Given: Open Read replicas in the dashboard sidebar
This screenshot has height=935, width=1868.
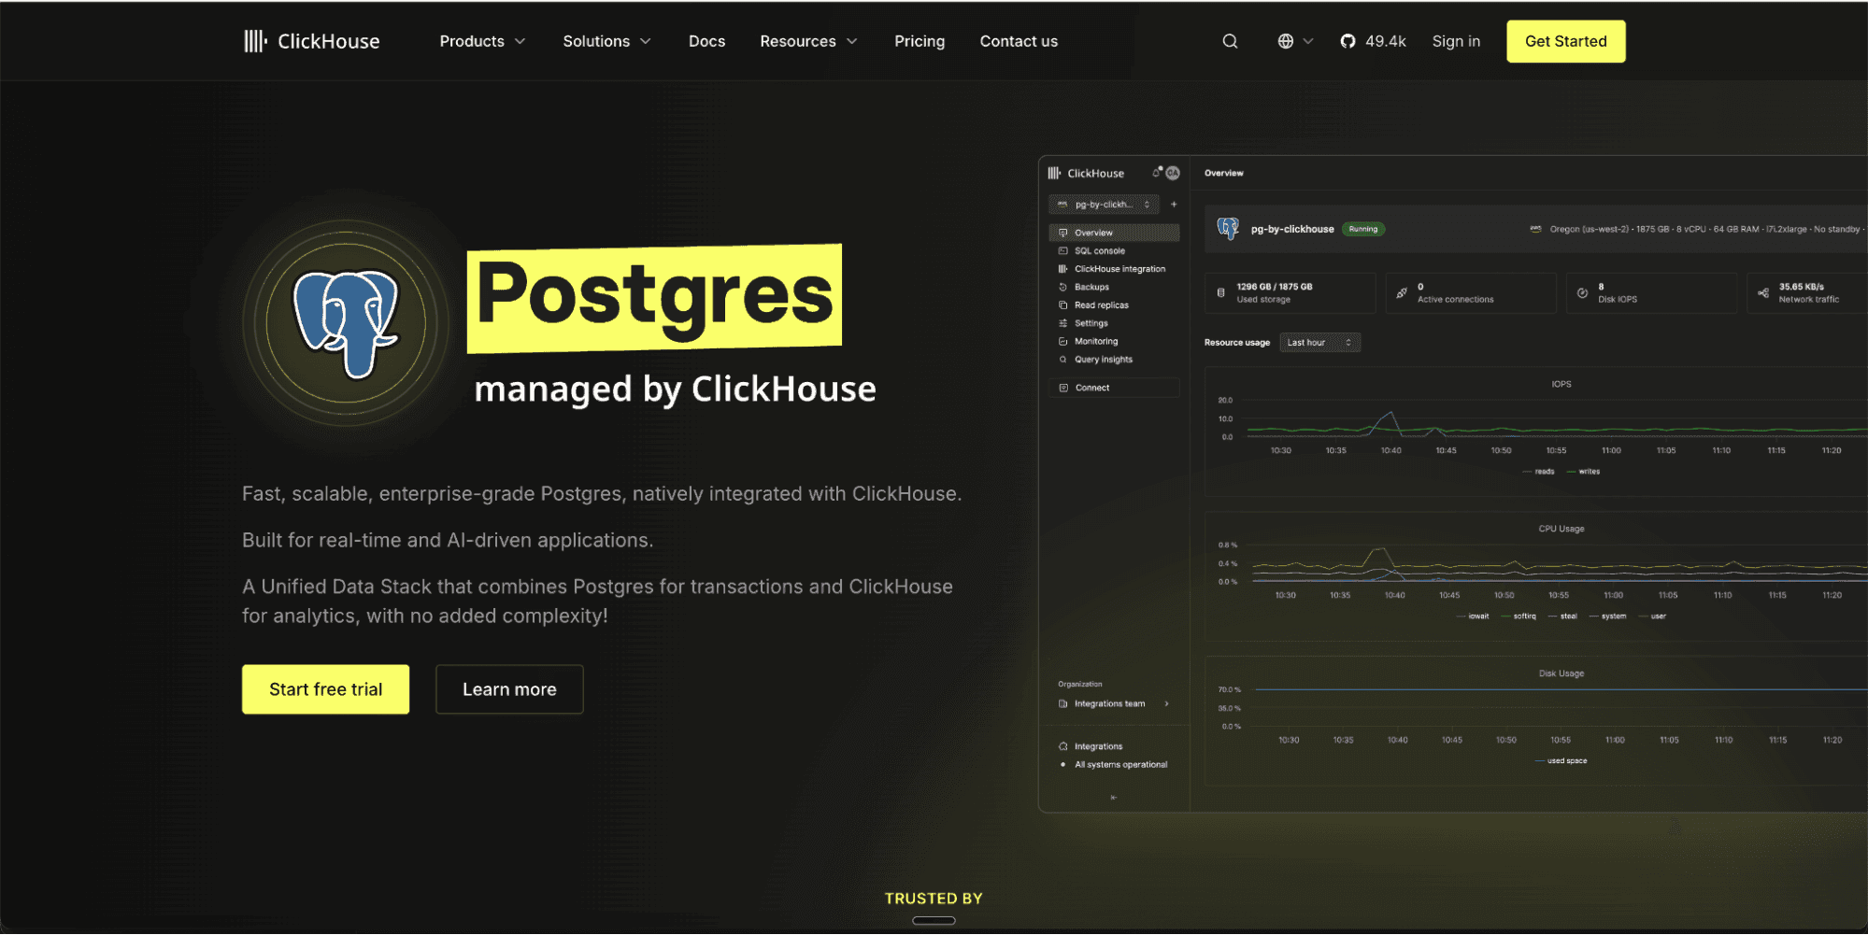Looking at the screenshot, I should pos(1114,305).
